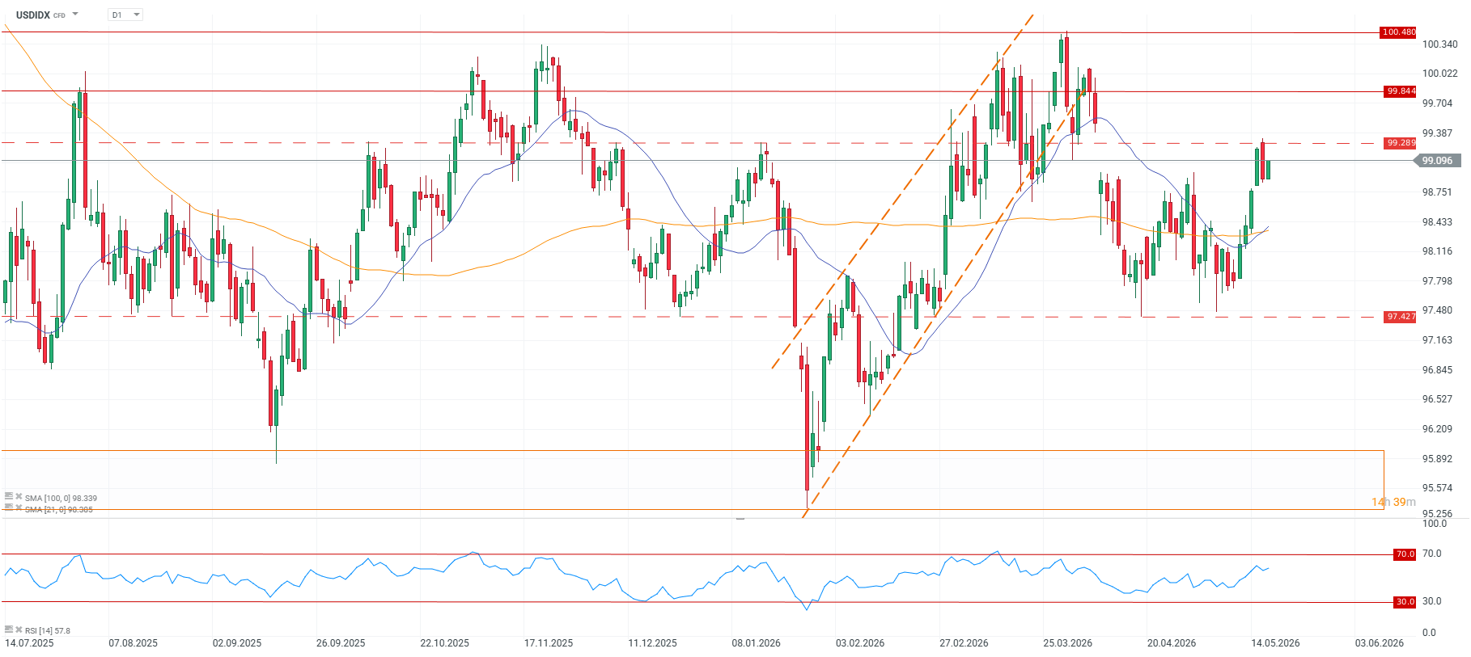Screen dimensions: 1471x657
Task: Click the 25.03.2026 date on time axis
Action: (x=1067, y=643)
